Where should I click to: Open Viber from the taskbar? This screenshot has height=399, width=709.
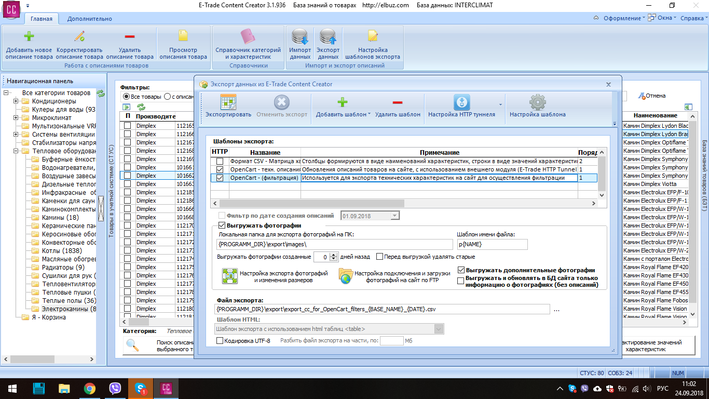tap(115, 388)
